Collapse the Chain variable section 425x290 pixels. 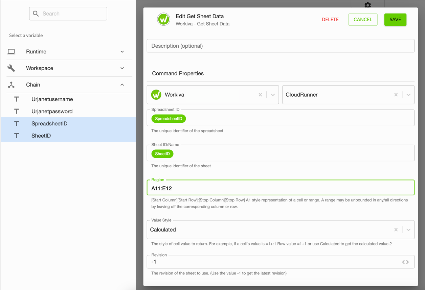click(122, 85)
